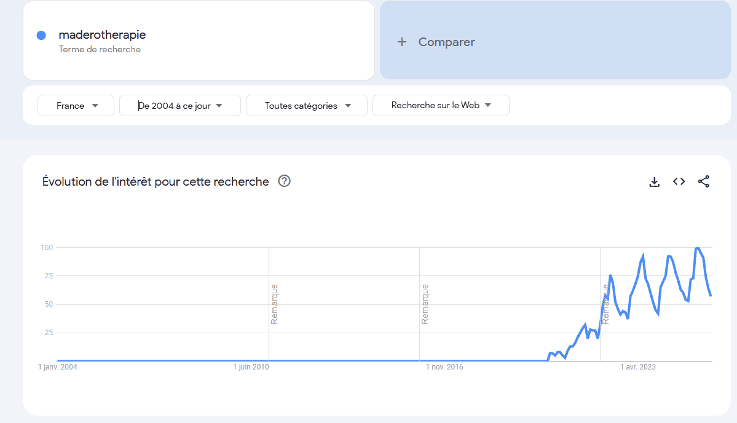Viewport: 737px width, 423px height.
Task: Click the blue dot next to maderotherapie
Action: (x=41, y=35)
